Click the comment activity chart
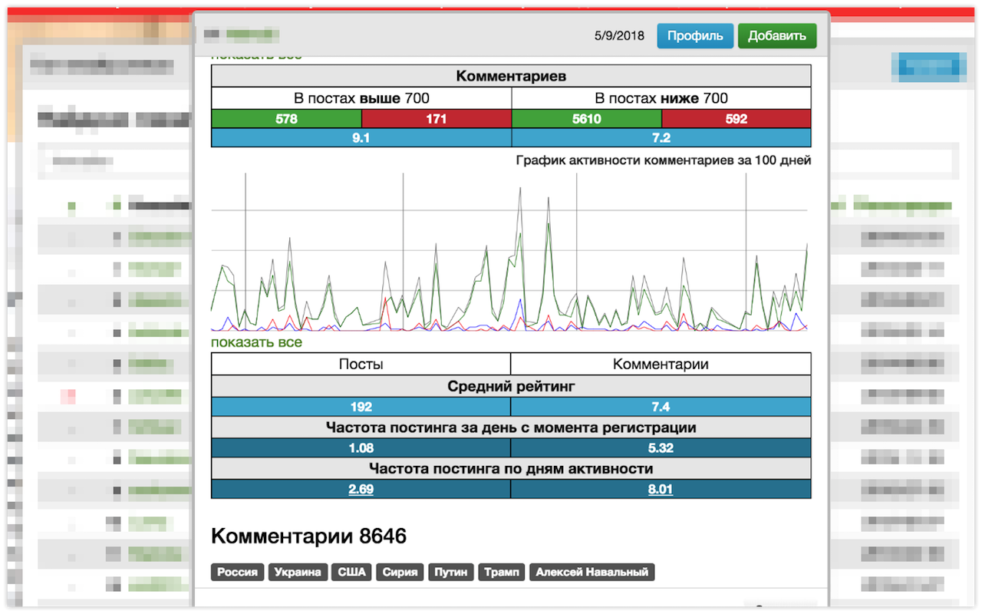 510,253
